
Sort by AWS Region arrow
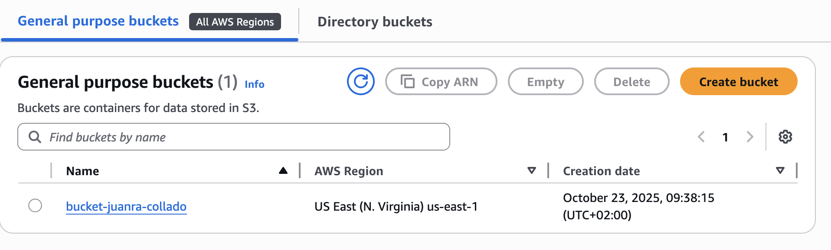tap(531, 171)
